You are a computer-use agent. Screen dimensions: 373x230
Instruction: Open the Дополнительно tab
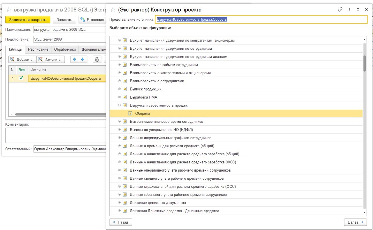pos(93,49)
